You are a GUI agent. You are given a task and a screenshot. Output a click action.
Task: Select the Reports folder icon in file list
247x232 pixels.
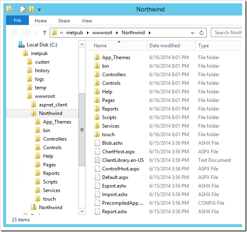pyautogui.click(x=97, y=108)
